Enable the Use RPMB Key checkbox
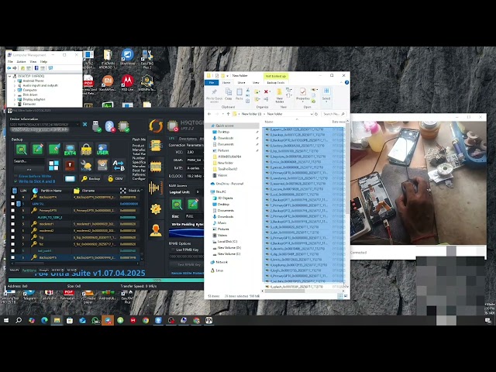 click(x=173, y=250)
